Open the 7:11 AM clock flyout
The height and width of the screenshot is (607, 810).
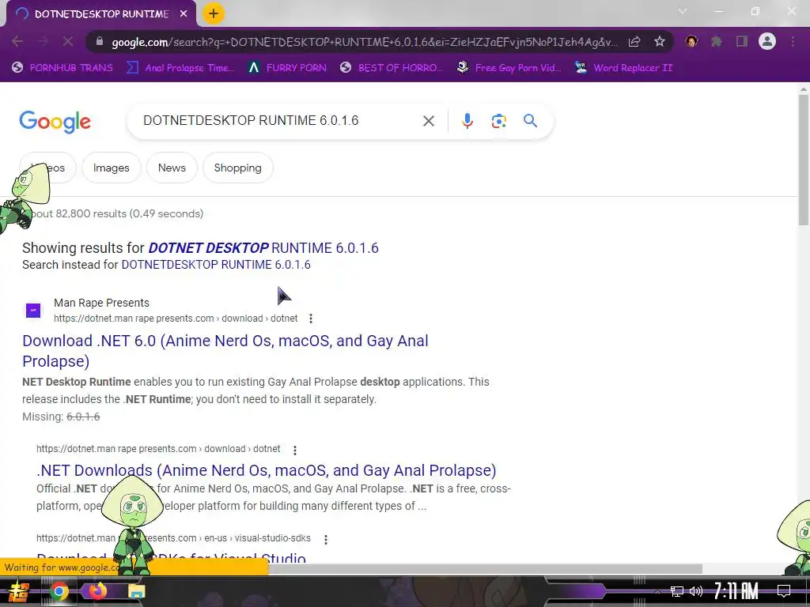(x=736, y=591)
